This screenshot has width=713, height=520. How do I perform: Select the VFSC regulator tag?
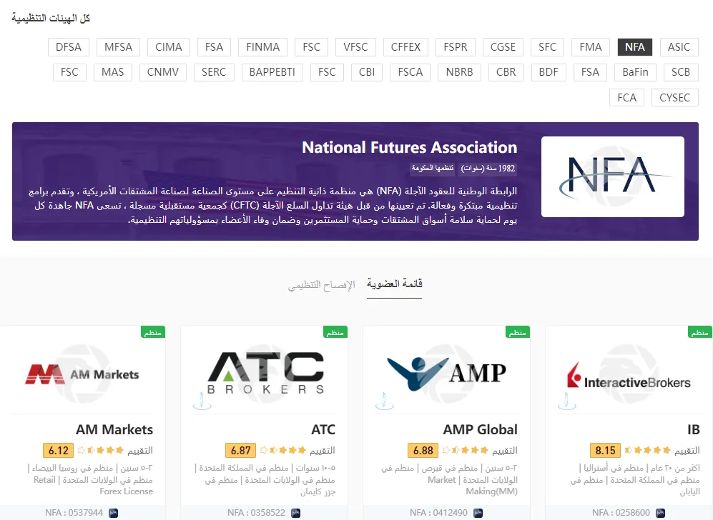[x=355, y=47]
